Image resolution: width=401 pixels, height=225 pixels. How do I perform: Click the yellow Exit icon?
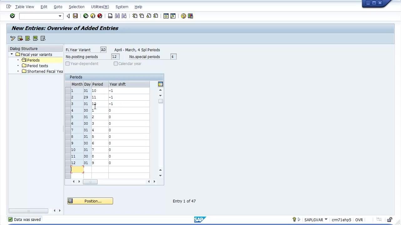click(x=93, y=16)
